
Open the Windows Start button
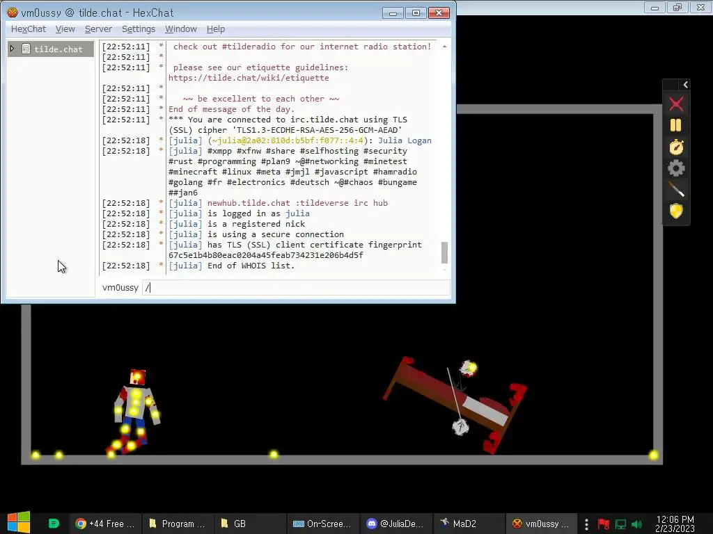click(19, 523)
